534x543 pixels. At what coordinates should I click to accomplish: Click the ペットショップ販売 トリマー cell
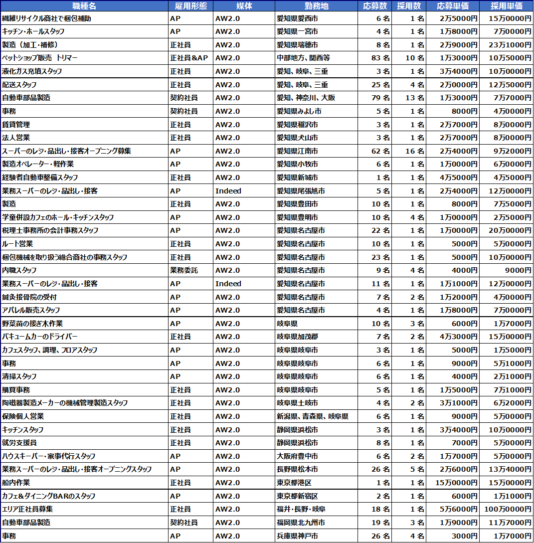(x=40, y=58)
